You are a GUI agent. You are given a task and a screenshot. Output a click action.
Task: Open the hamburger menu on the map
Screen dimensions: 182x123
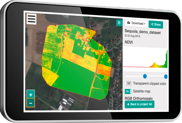32,19
